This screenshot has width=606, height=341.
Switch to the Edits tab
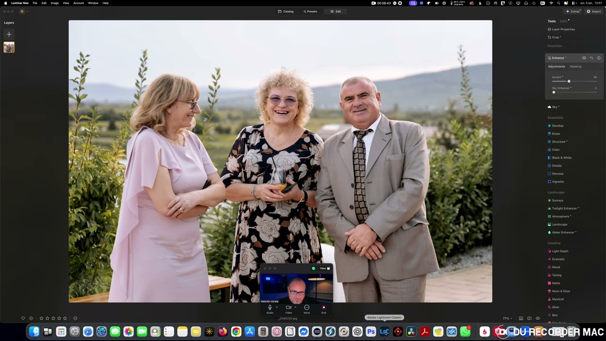pyautogui.click(x=563, y=21)
